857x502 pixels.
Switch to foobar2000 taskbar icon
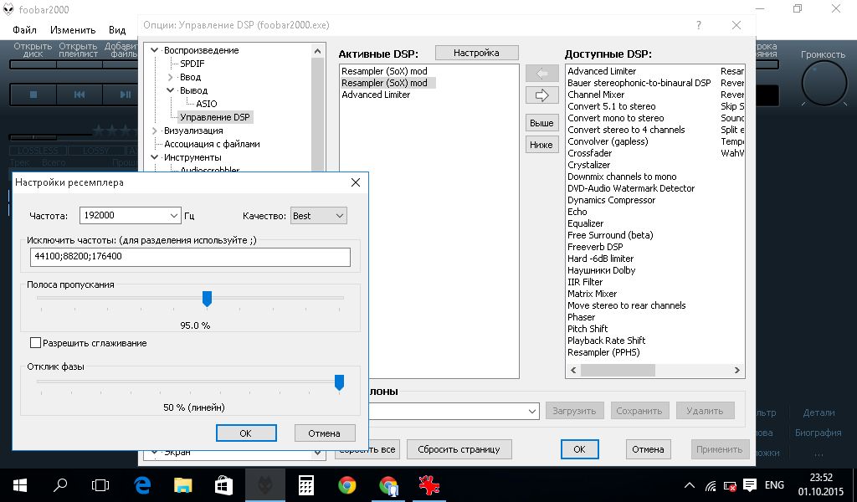click(x=265, y=485)
